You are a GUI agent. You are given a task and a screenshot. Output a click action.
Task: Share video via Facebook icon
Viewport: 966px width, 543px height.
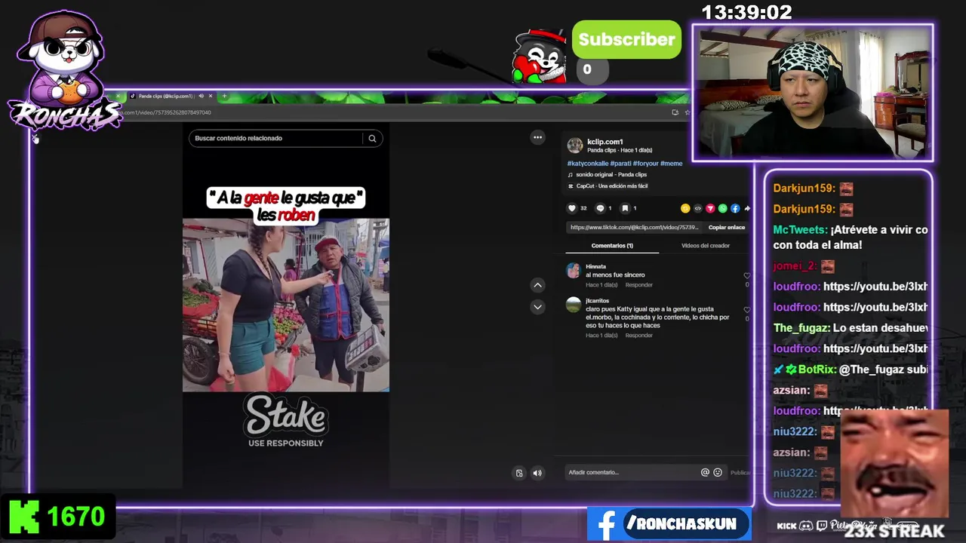pyautogui.click(x=735, y=208)
